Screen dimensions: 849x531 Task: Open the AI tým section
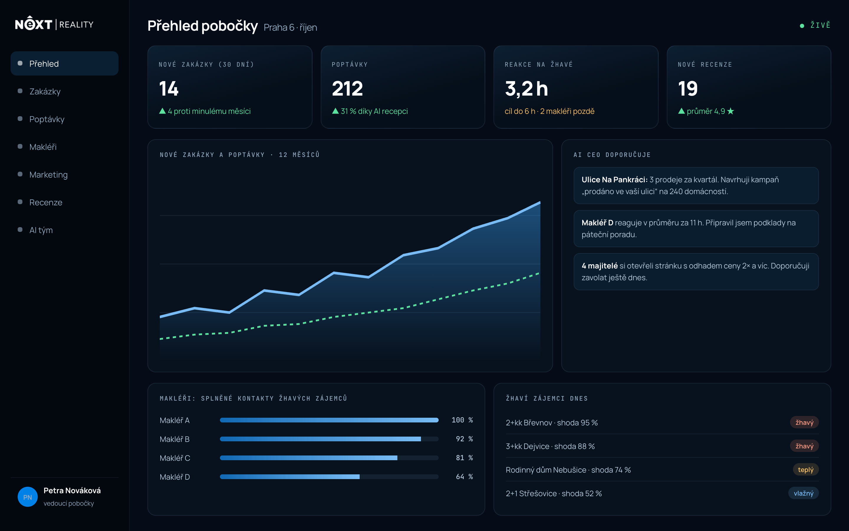(x=65, y=230)
